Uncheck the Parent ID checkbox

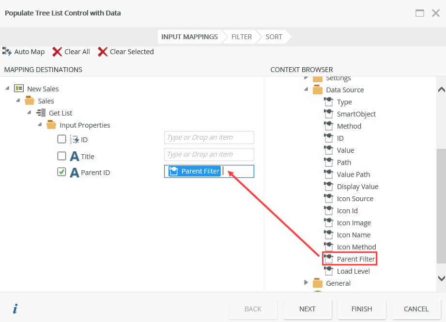[x=62, y=172]
